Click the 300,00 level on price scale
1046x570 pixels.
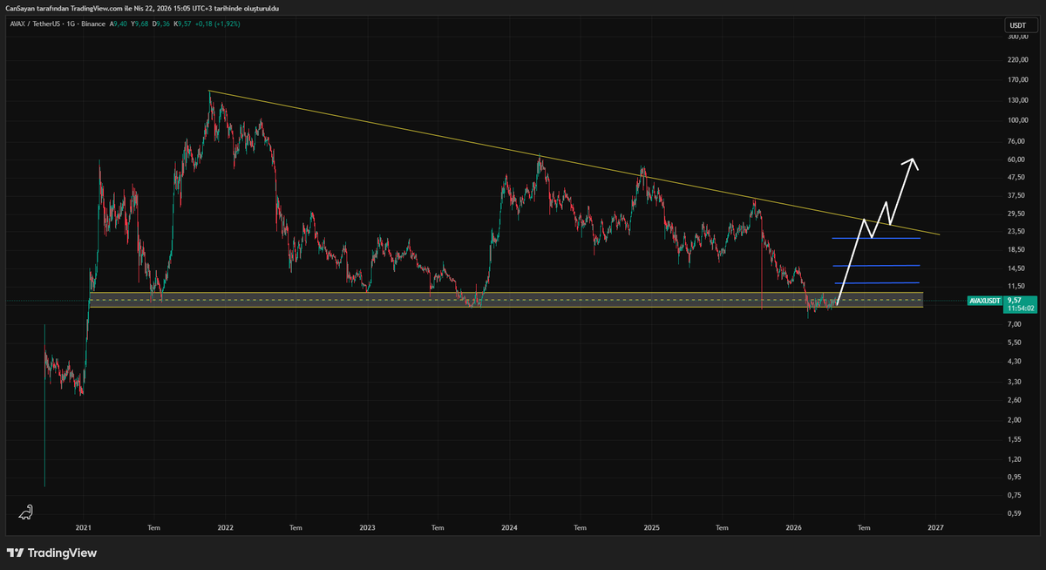click(x=1016, y=37)
